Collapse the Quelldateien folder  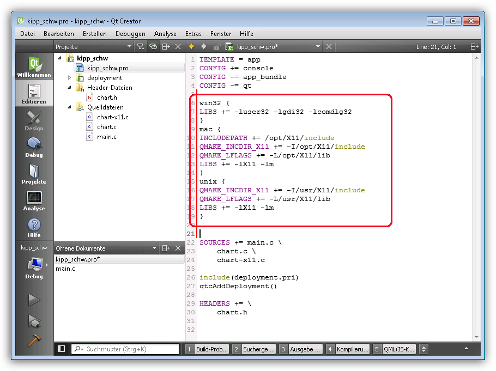tap(70, 107)
